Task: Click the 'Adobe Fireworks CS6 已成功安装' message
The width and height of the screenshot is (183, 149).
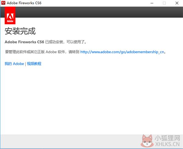Action: [45, 42]
